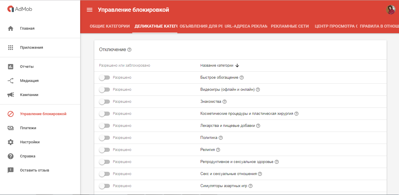
Task: Switch on blocking for Религия
Action: click(x=105, y=149)
